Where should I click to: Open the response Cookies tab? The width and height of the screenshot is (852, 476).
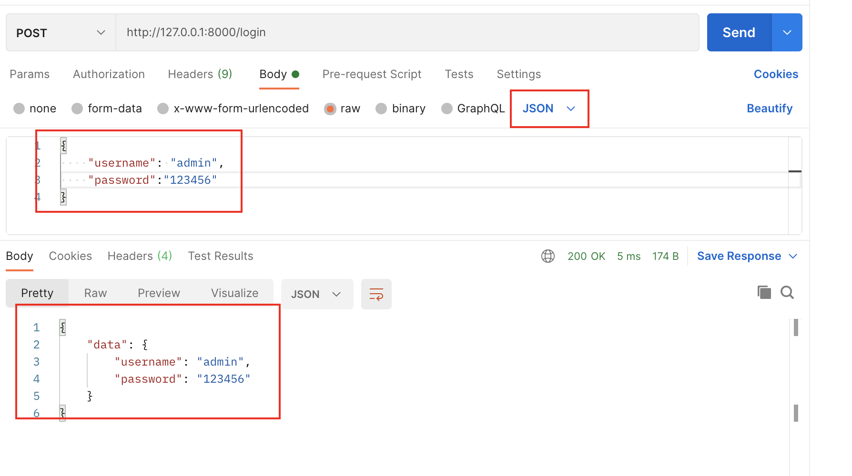(71, 256)
